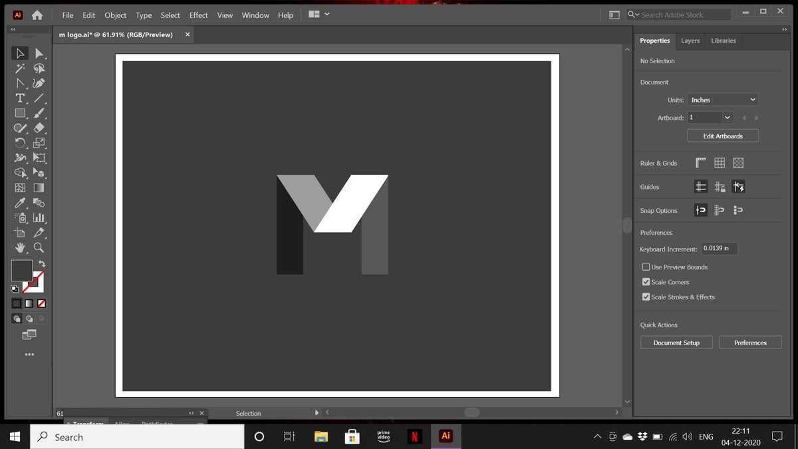Uncheck Scale Strokes & Effects
The image size is (798, 449).
click(x=646, y=297)
